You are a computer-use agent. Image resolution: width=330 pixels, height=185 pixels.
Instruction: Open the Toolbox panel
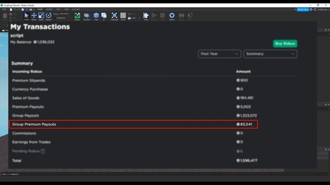(x=87, y=16)
